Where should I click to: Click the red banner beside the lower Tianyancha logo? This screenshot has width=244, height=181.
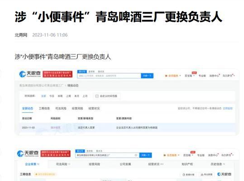click(55, 153)
